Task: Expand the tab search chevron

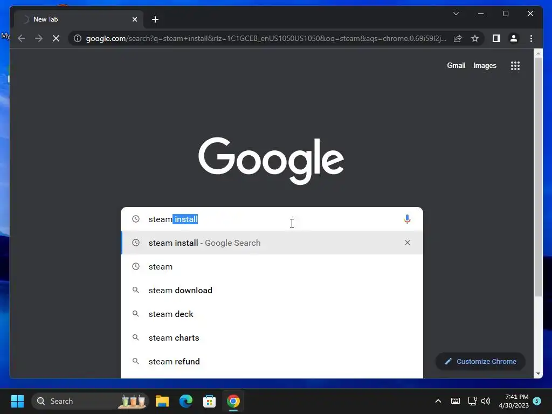Action: [x=456, y=13]
